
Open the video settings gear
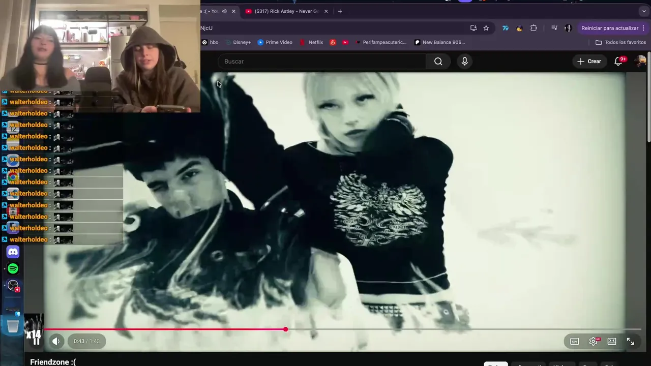[593, 342]
